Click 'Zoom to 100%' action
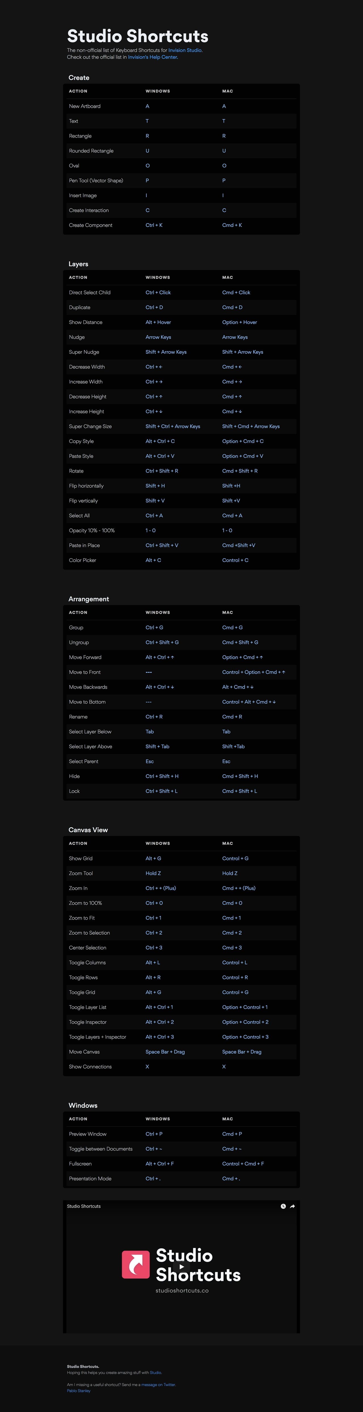 [x=86, y=903]
